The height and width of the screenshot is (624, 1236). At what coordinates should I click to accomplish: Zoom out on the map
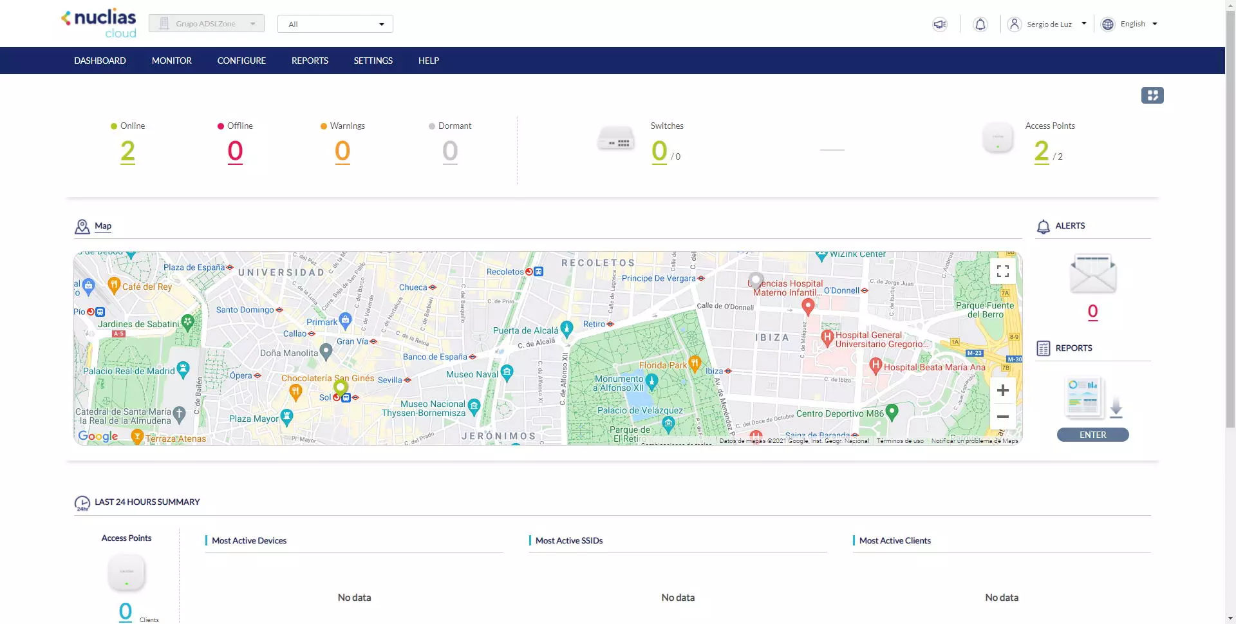click(x=1002, y=417)
